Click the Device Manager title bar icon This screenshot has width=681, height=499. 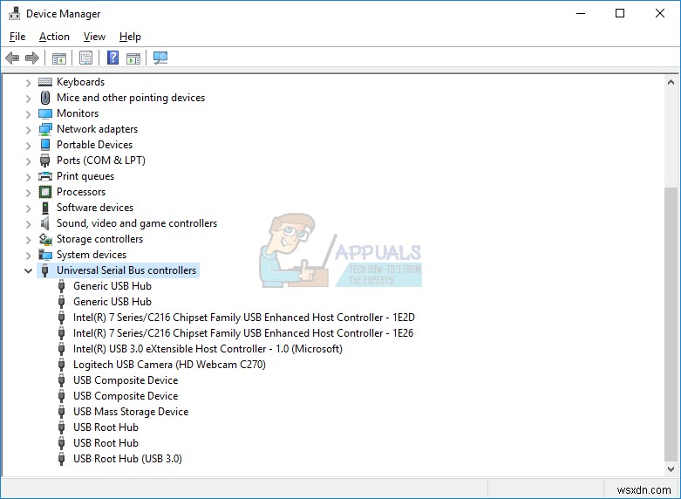point(15,13)
